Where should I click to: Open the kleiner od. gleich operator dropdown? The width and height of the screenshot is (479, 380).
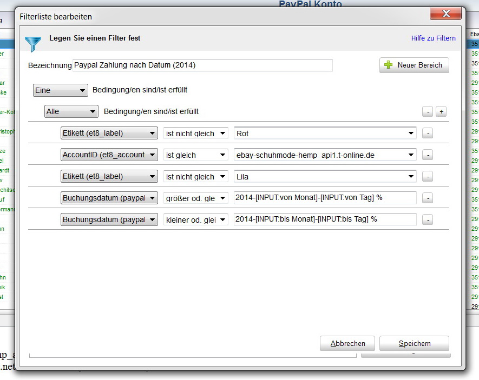tap(196, 220)
